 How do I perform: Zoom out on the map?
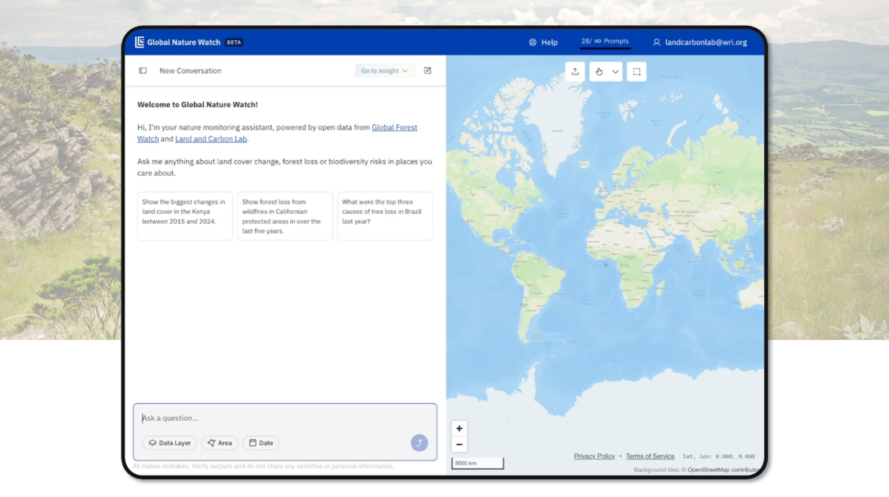(459, 444)
